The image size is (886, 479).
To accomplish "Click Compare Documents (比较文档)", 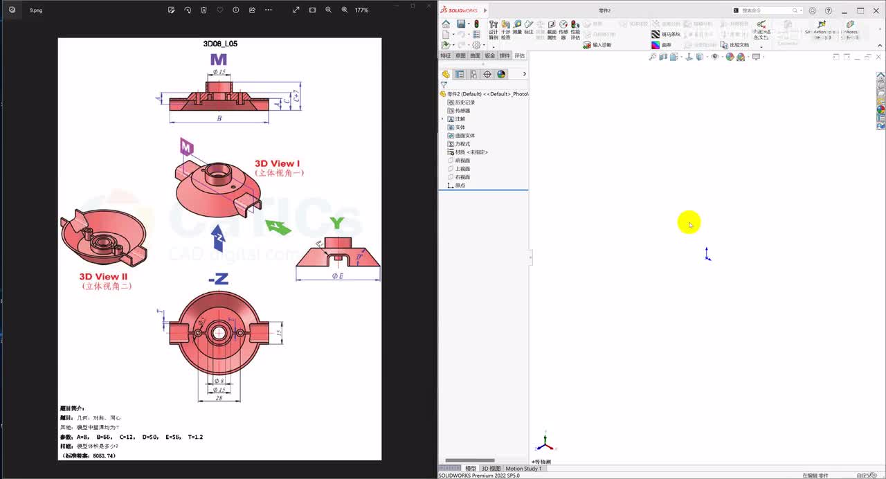I will click(734, 45).
